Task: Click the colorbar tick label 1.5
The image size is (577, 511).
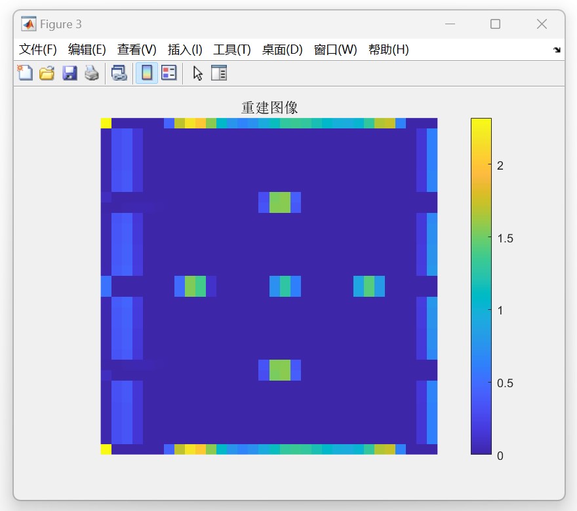Action: click(505, 238)
